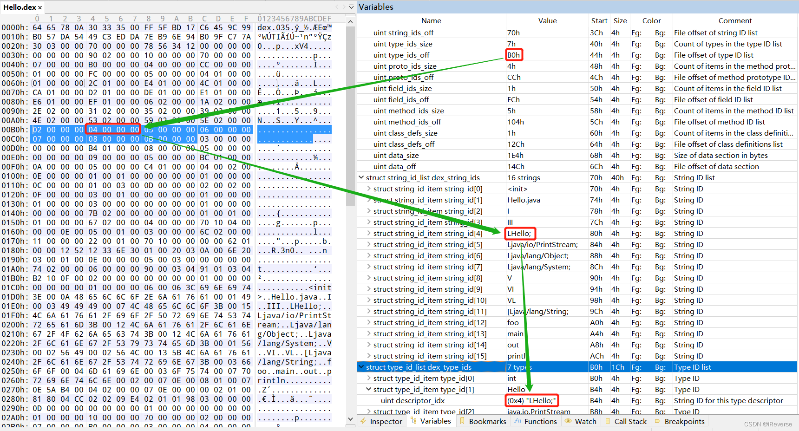Select the uint type_ids_size row
799x431 pixels.
tap(577, 44)
